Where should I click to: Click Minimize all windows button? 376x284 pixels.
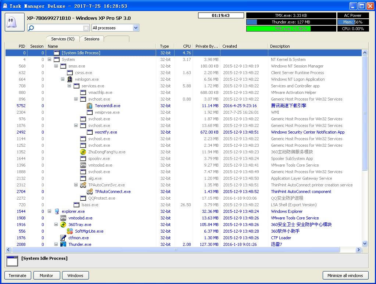[x=345, y=276]
